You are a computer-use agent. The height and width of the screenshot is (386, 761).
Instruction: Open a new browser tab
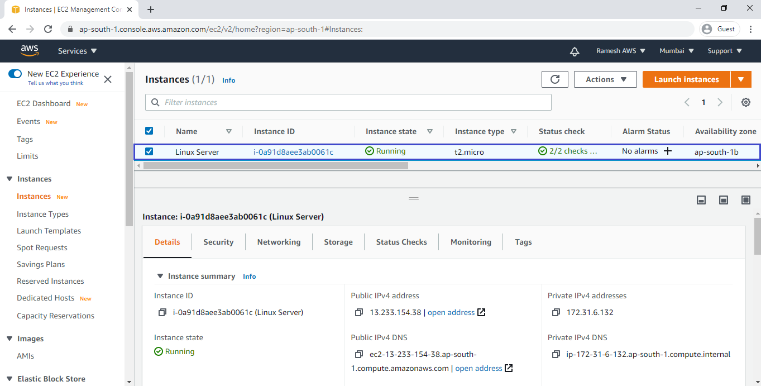click(x=151, y=9)
